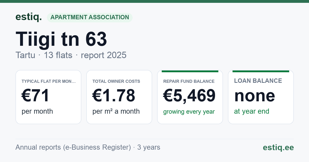Click 'per month' under €71
This screenshot has height=162, width=309.
[x=37, y=111]
